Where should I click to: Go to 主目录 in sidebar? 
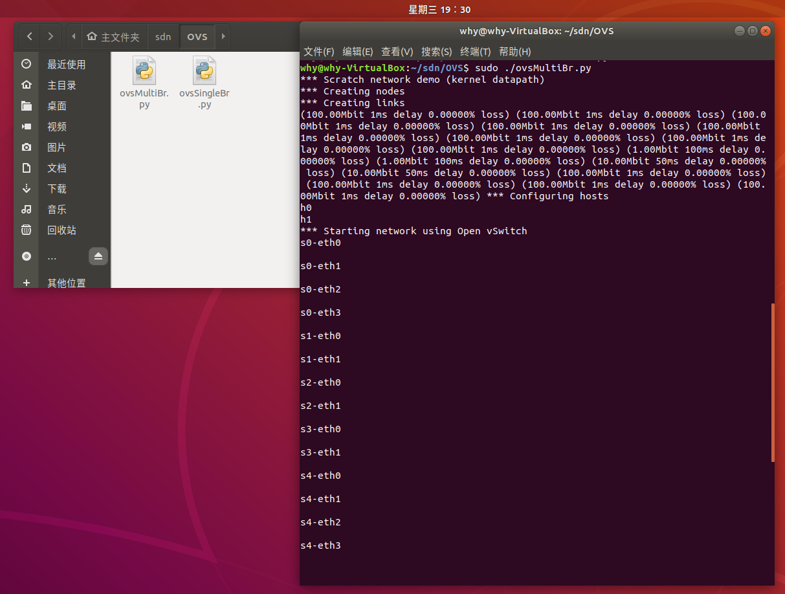[61, 85]
